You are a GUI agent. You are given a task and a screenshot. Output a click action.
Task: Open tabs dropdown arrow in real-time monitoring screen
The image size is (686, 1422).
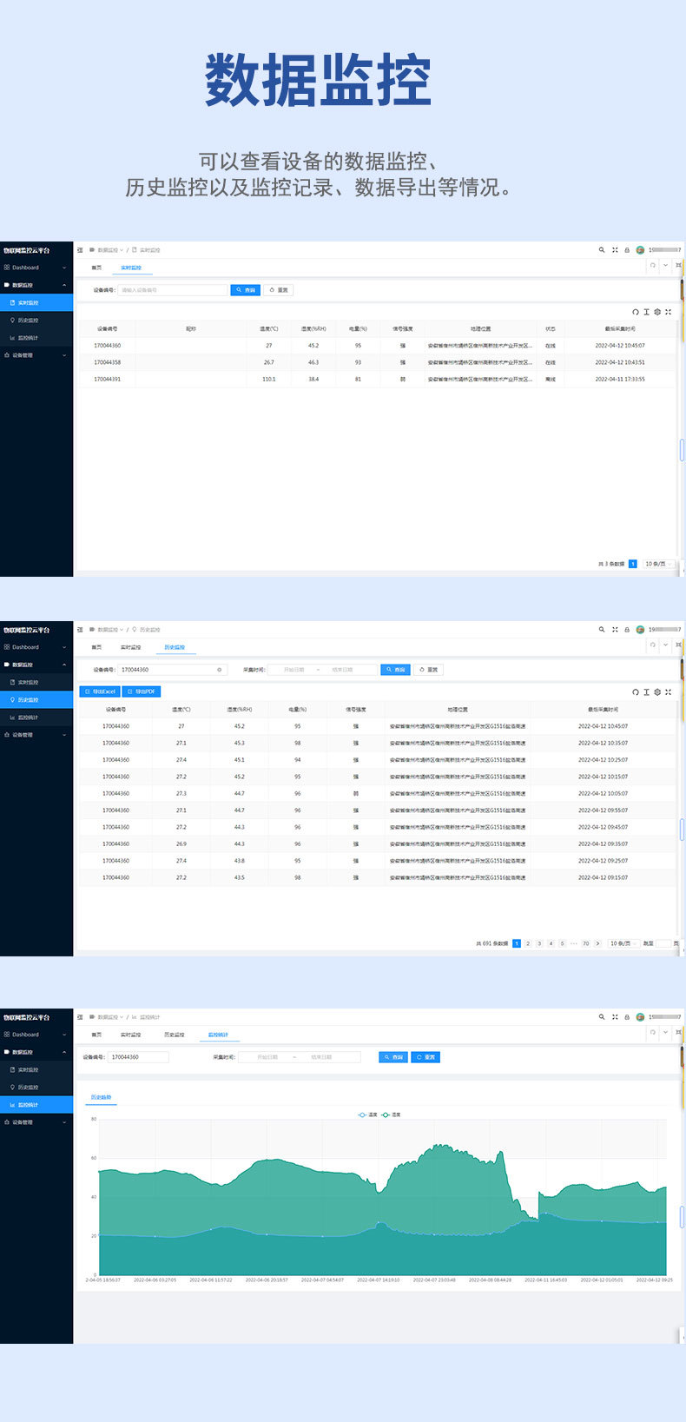coord(666,266)
